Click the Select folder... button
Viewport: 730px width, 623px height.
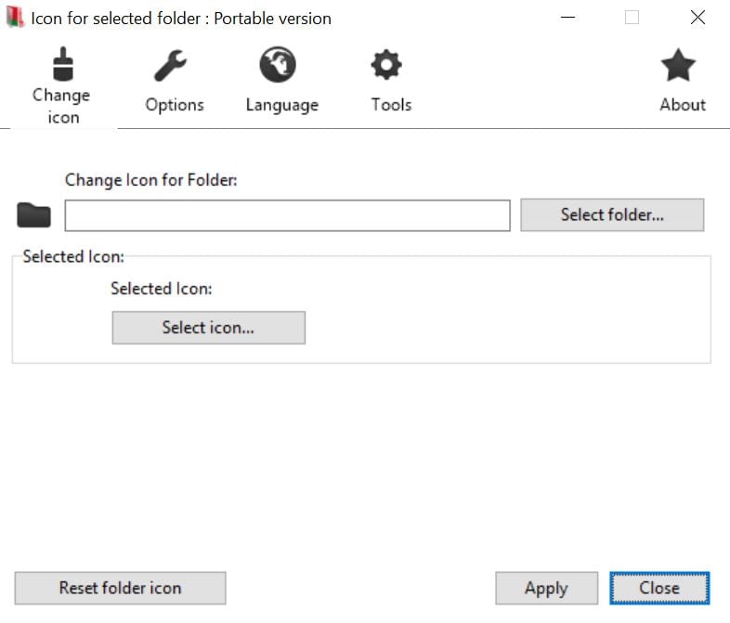pyautogui.click(x=612, y=215)
